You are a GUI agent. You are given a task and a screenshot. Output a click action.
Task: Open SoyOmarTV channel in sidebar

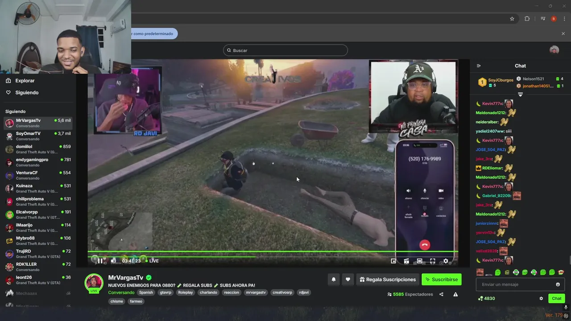(38, 136)
